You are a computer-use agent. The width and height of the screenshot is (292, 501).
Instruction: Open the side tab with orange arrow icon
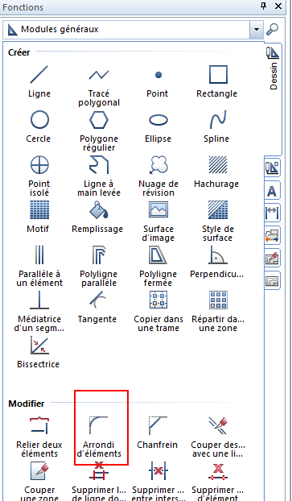coord(273,235)
